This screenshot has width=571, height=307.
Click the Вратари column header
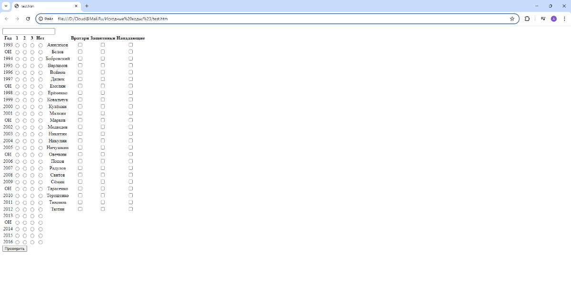tap(80, 38)
